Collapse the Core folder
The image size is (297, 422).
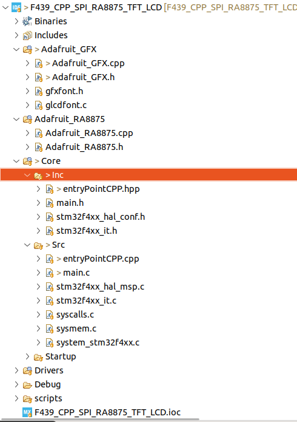[x=16, y=161]
